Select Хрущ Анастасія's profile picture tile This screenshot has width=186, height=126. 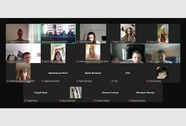pos(76,92)
